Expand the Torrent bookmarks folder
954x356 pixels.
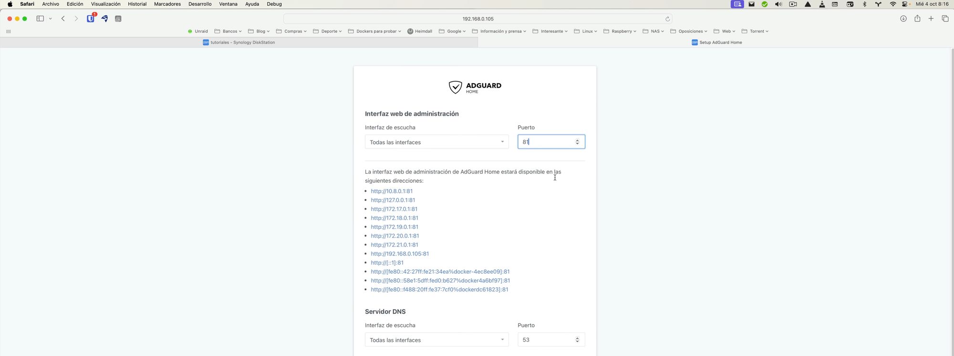[x=755, y=31]
